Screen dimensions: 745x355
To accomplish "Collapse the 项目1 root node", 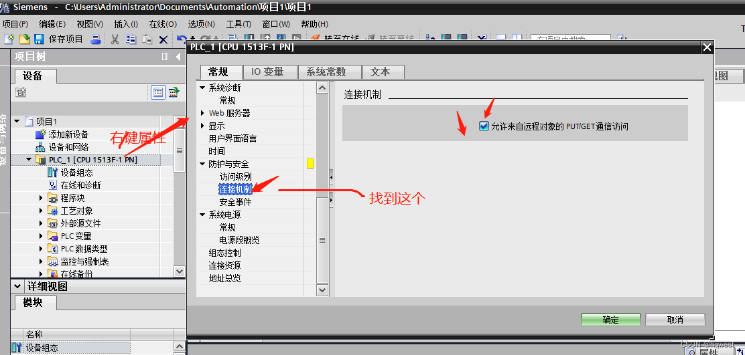I will (17, 121).
